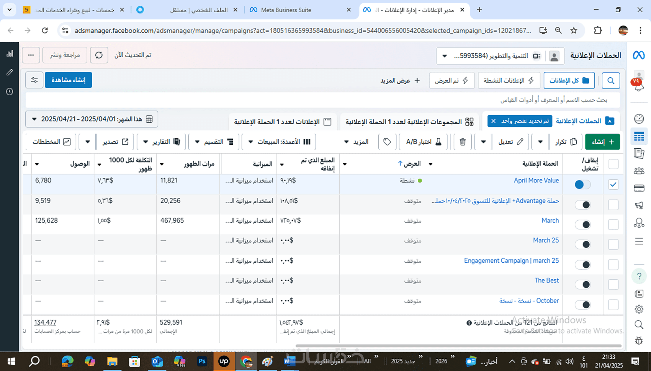Click the Meta logo in top corner
This screenshot has height=371, width=651.
point(638,55)
